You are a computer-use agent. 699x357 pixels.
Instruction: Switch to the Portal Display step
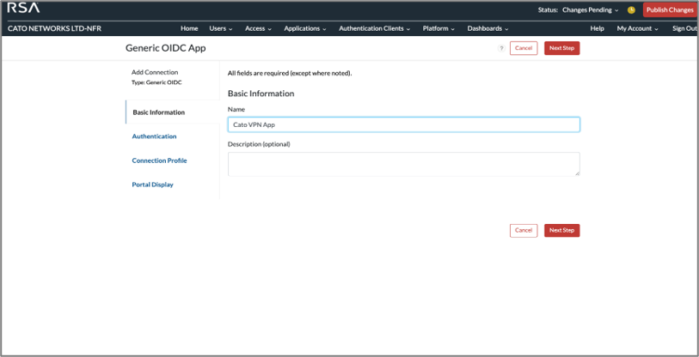(x=152, y=185)
